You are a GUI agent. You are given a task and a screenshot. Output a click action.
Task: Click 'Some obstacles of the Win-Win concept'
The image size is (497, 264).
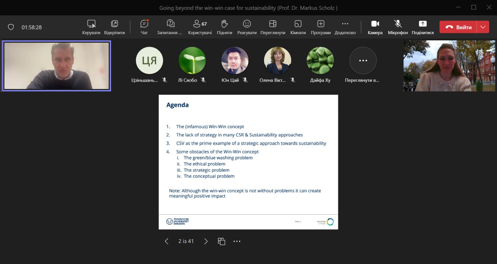click(x=217, y=152)
